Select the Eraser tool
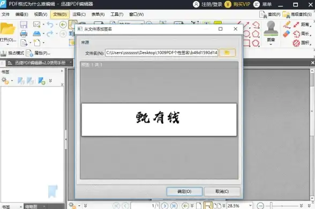Viewport: 315px width, 209px height. pos(287,34)
